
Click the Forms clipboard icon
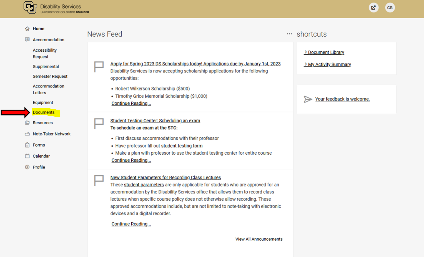27,145
